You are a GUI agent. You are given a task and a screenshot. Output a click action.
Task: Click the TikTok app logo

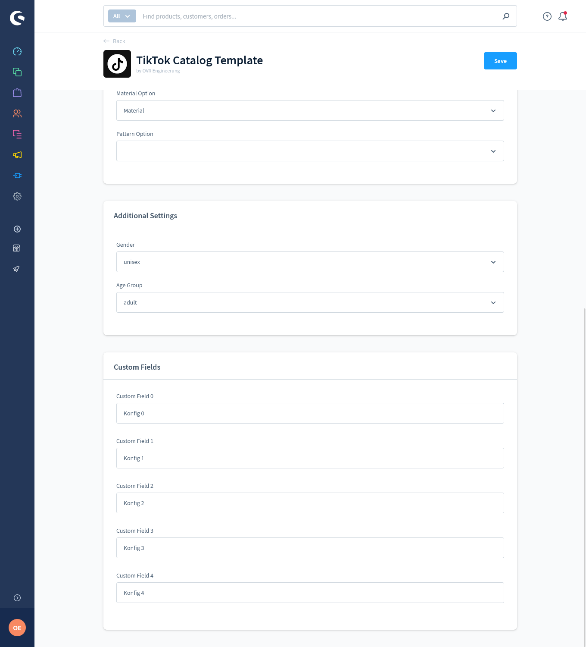[117, 64]
